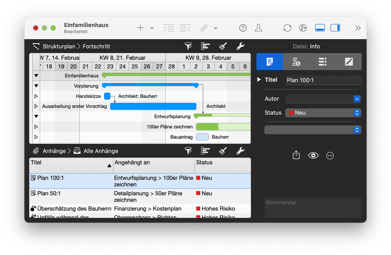Open help via the question mark button

click(x=242, y=28)
